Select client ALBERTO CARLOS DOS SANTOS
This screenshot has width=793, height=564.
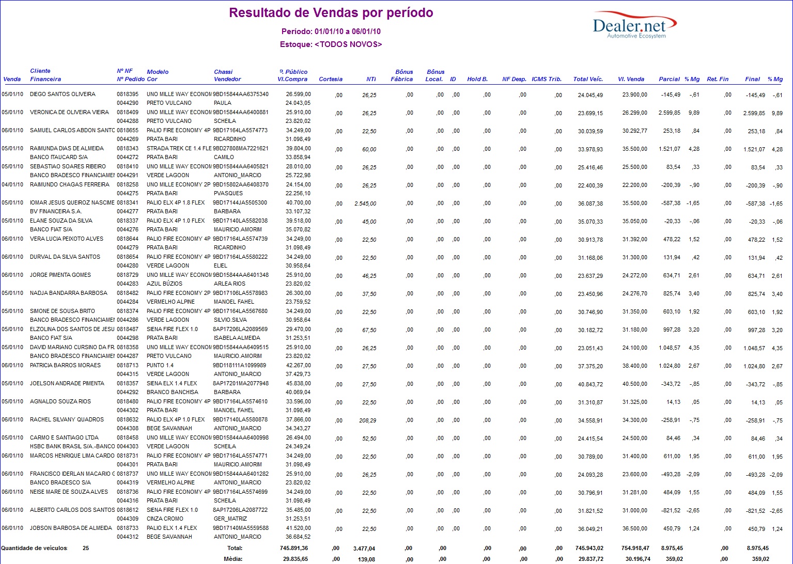tap(72, 510)
